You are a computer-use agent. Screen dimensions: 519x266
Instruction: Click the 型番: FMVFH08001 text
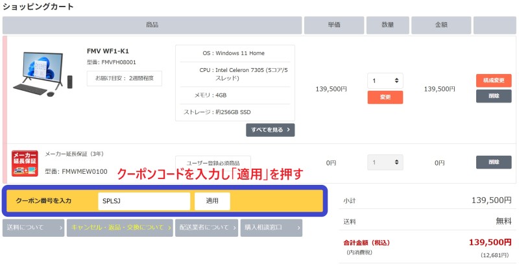[112, 62]
